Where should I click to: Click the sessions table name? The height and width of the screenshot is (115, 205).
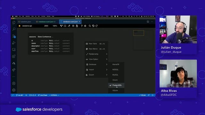click(x=32, y=37)
